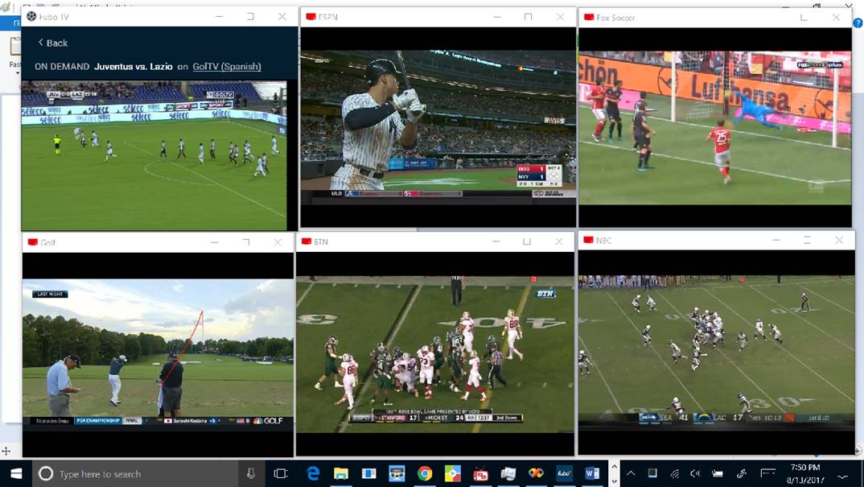Close the Fox Soccer window
Image resolution: width=864 pixels, height=487 pixels.
click(836, 18)
